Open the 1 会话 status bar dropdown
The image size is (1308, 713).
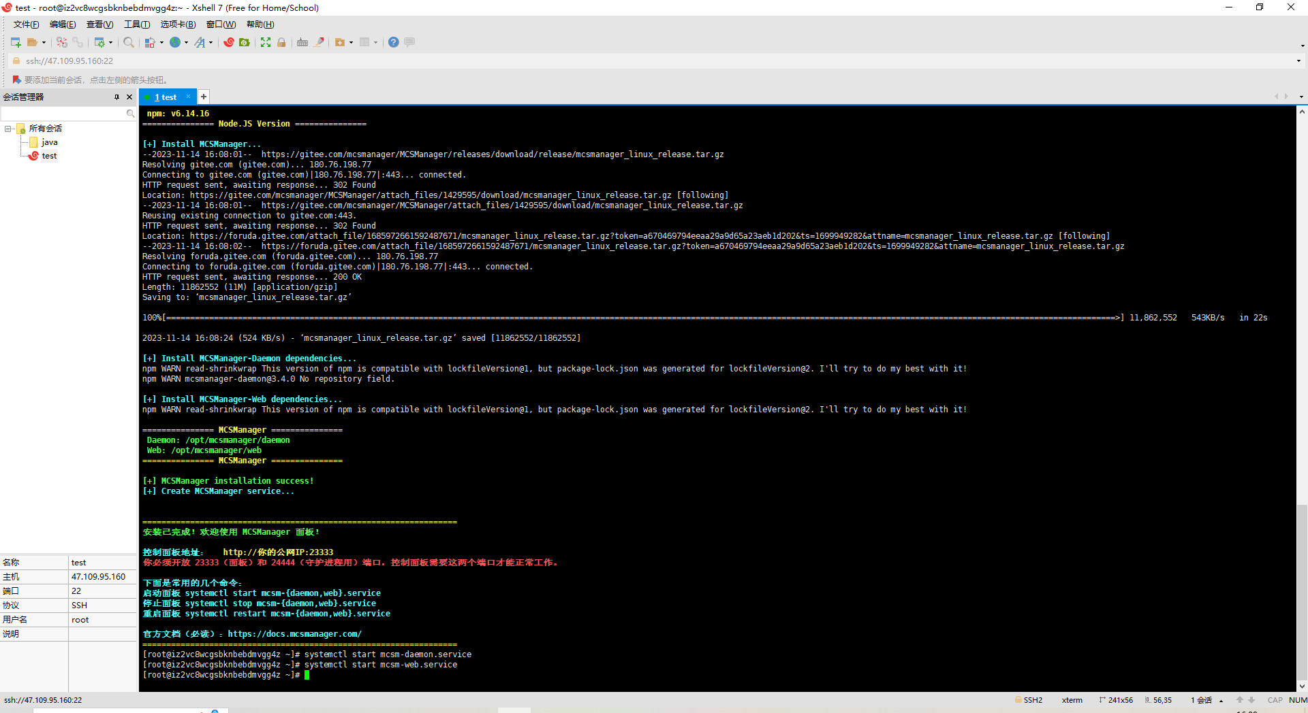[x=1221, y=700]
